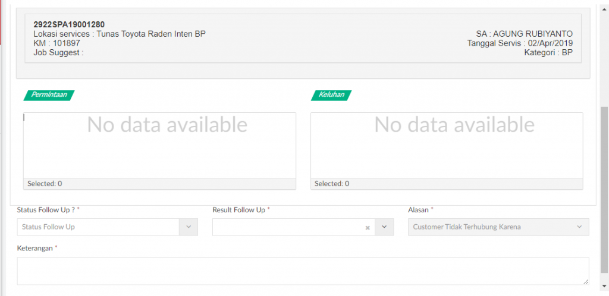Click the vertical scrollbar thumb
This screenshot has height=296, width=609.
604,190
